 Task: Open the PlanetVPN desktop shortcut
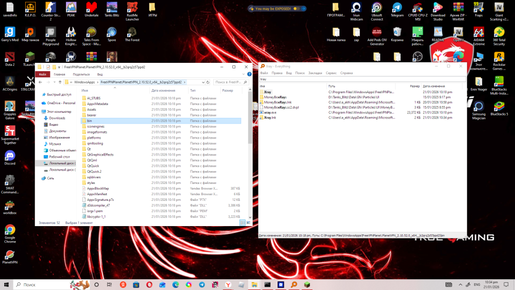click(x=10, y=257)
